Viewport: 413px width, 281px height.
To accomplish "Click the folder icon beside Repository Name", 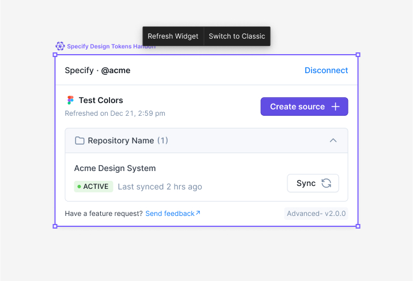I will 79,140.
